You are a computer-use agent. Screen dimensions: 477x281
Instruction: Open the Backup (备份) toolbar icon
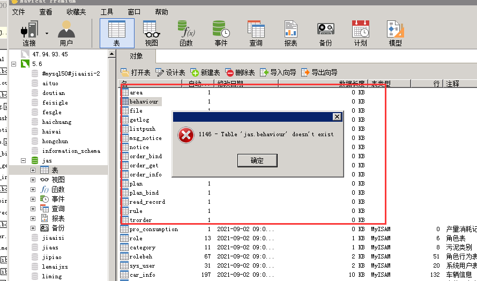click(x=325, y=33)
